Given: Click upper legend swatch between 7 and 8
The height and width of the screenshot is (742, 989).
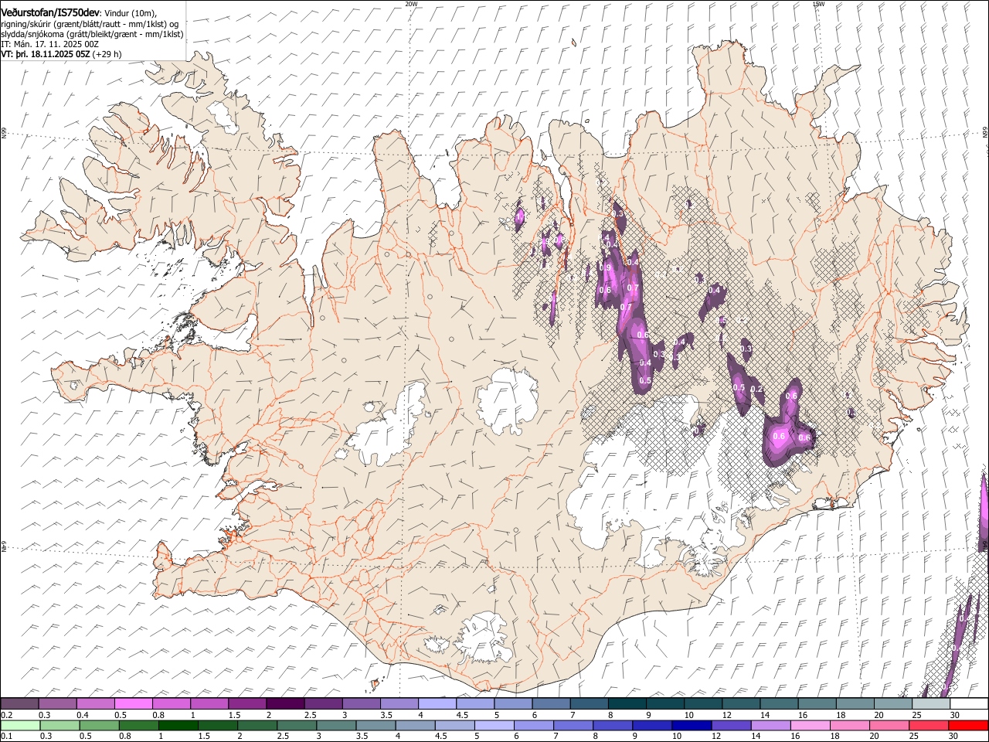Looking at the screenshot, I should coord(589,704).
